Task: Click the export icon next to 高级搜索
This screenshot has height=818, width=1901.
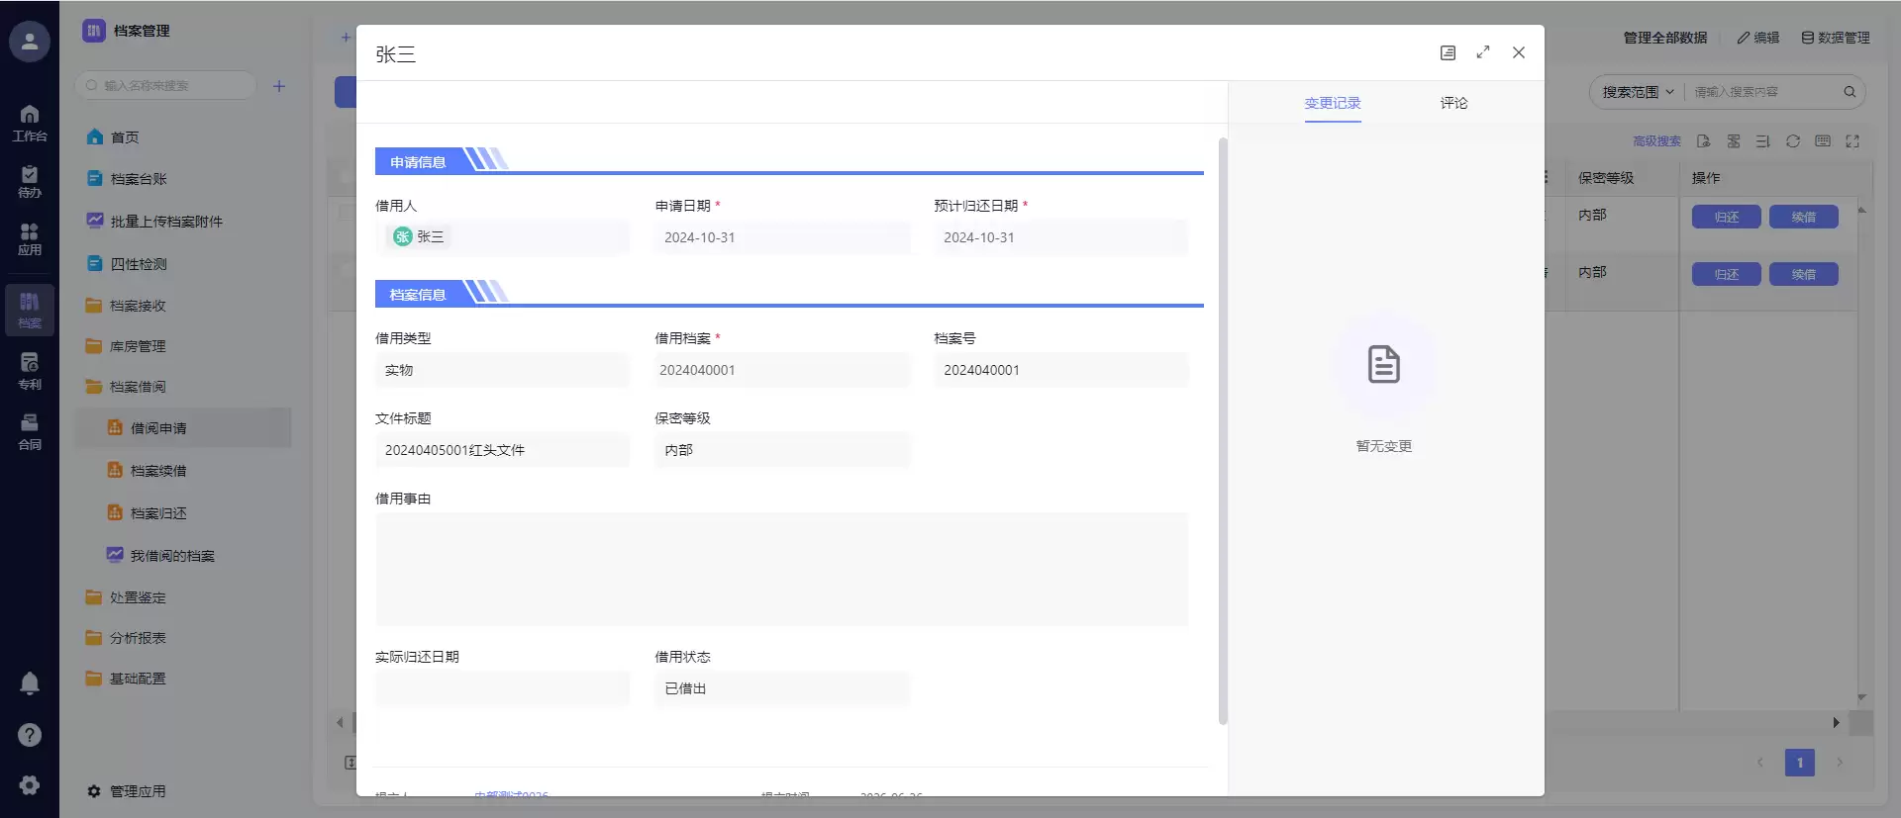Action: (1704, 141)
